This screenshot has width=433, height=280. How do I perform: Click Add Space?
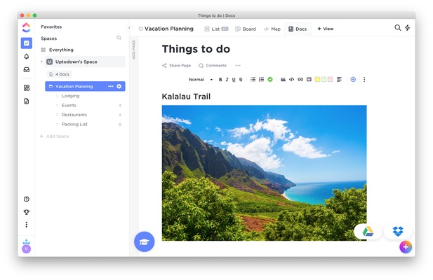pos(55,136)
